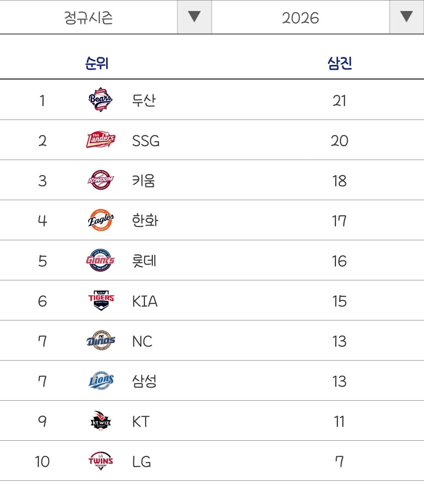Screen dimensions: 424x484
Task: Sort by the 삼진 column header
Action: point(340,63)
